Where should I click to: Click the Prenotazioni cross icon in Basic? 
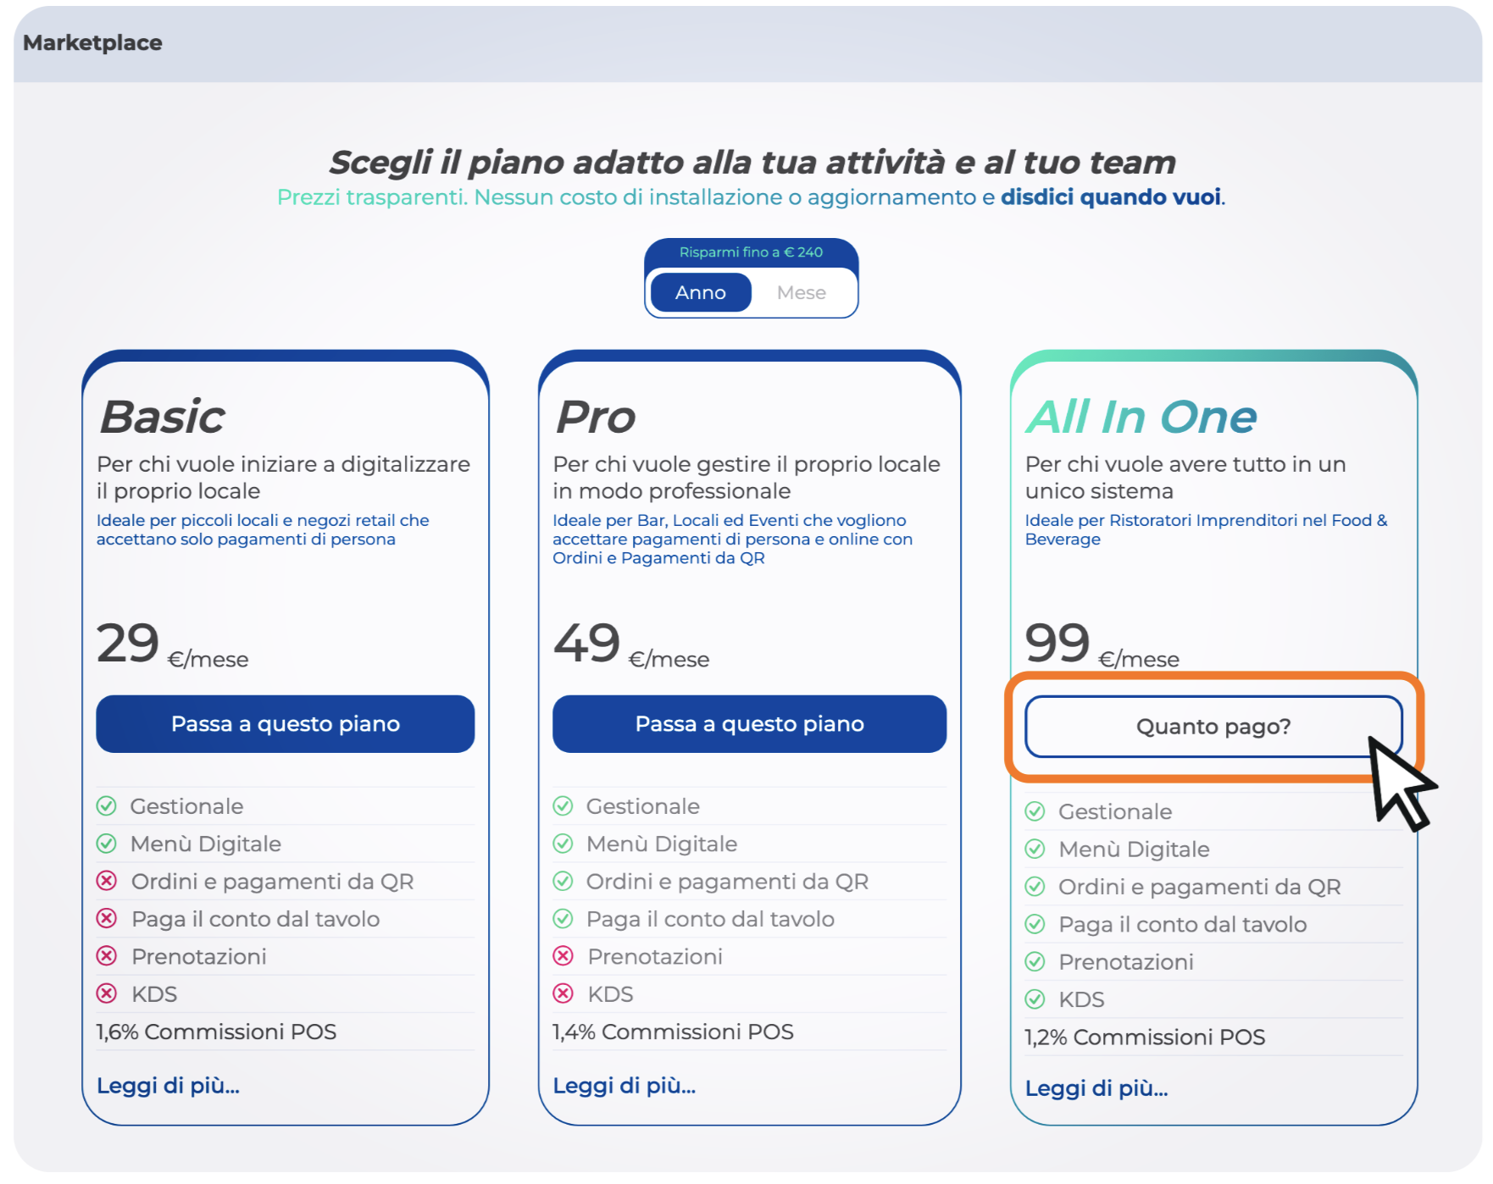107,956
